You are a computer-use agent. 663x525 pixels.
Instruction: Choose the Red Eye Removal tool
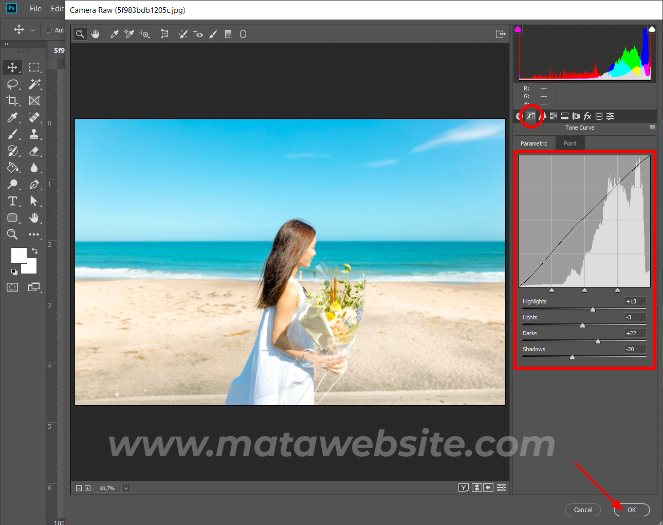tap(198, 34)
